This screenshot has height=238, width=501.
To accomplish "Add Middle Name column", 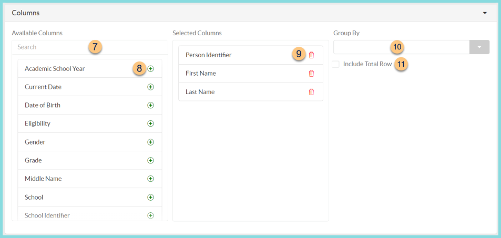I will (150, 179).
